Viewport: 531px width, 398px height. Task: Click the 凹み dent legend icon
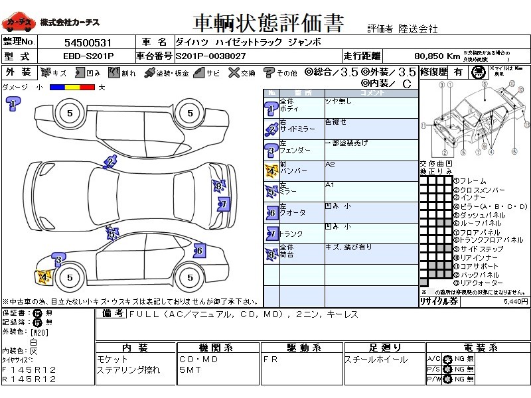click(x=80, y=72)
